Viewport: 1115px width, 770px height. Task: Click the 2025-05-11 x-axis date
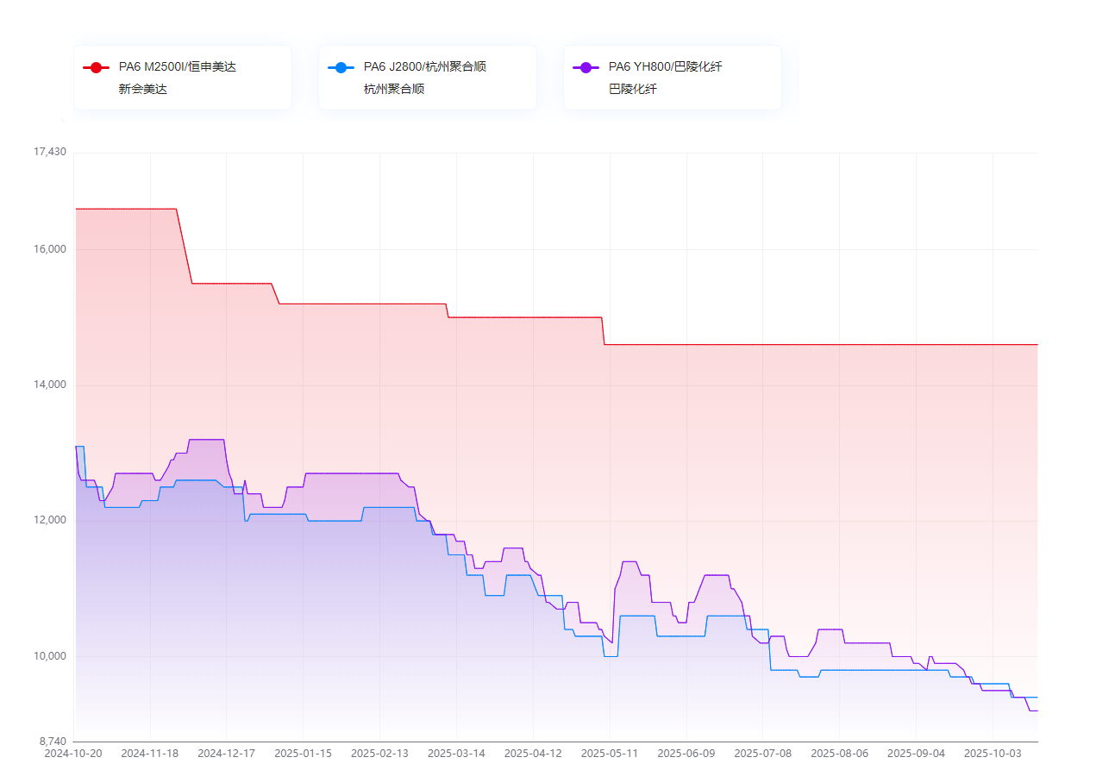click(610, 753)
